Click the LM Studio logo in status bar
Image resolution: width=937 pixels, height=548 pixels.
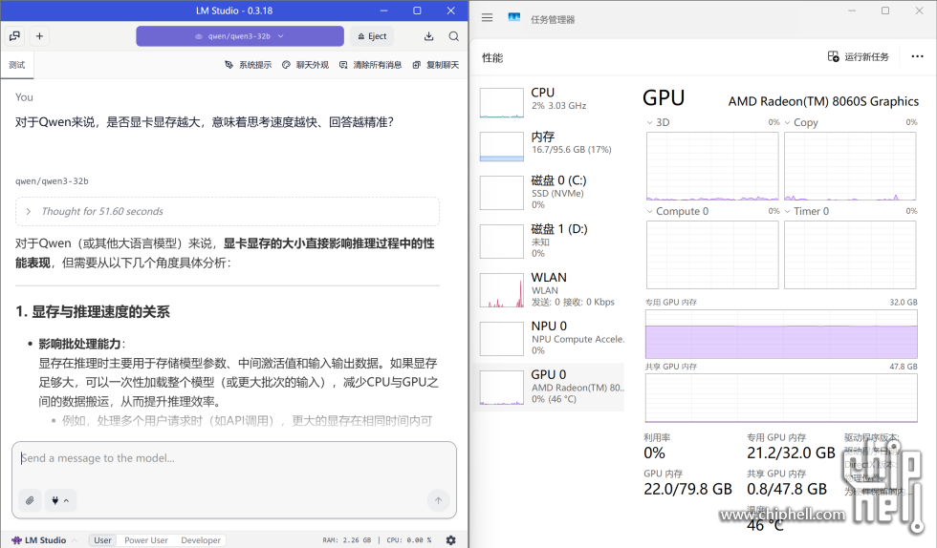39,540
